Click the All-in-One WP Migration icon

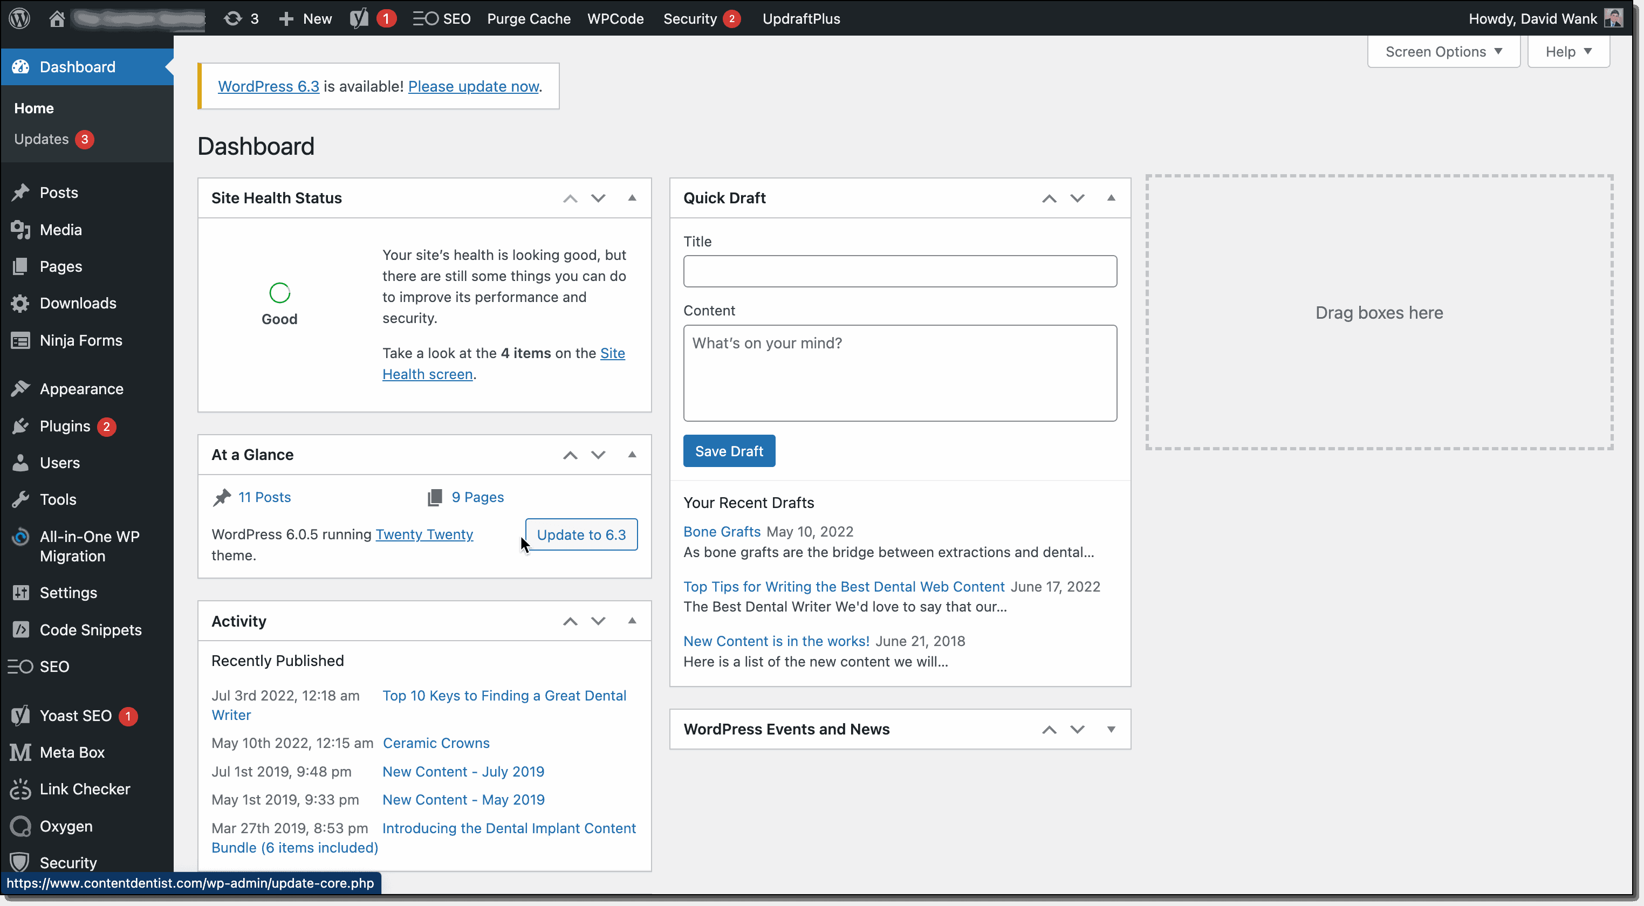point(20,537)
